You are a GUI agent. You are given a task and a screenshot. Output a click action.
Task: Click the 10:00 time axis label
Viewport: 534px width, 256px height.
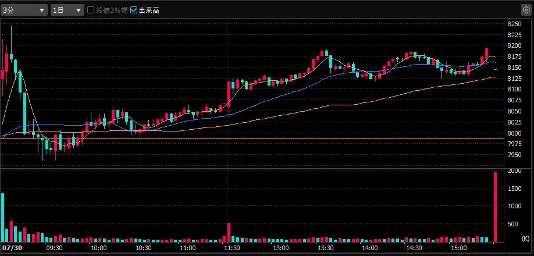pyautogui.click(x=99, y=248)
